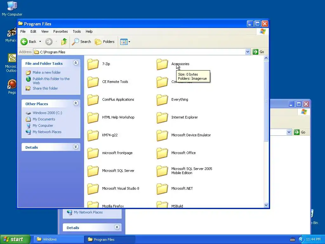Select the Mozilla Firefox folder icon
The height and width of the screenshot is (244, 325).
[93, 204]
